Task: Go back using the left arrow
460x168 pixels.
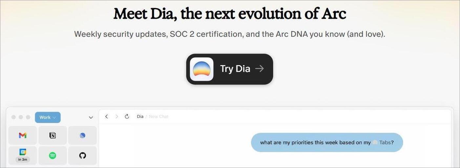Action: tap(106, 116)
